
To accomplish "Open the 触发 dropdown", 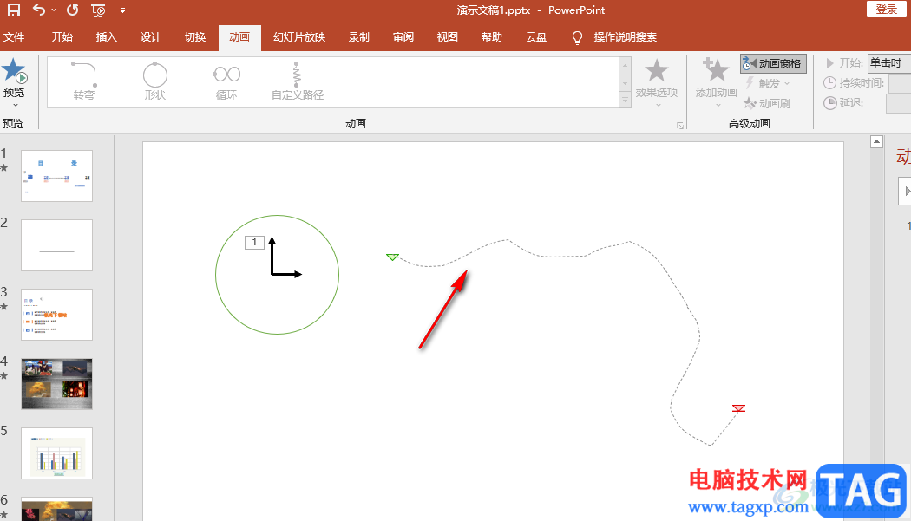I will coord(768,83).
